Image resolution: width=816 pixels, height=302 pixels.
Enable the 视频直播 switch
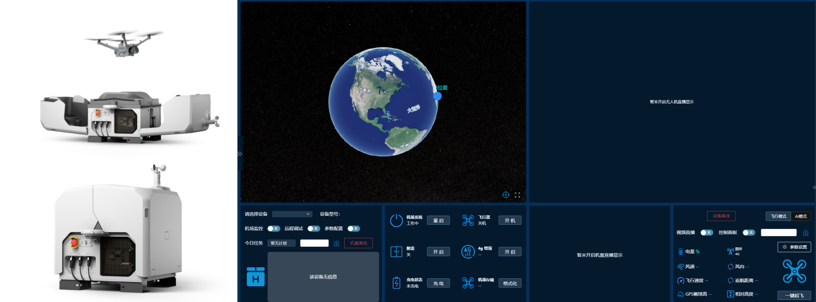706,233
